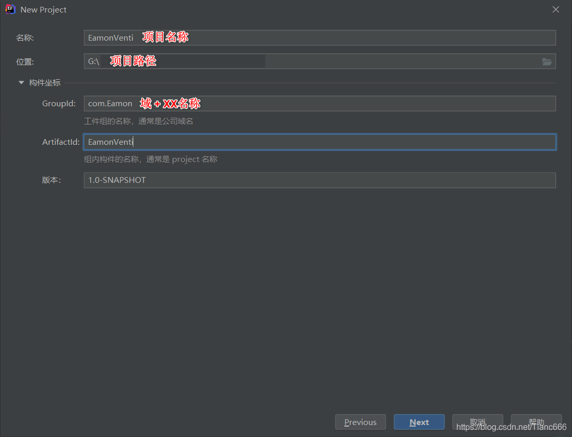Click the 版本 label
This screenshot has height=437, width=572.
pos(52,180)
